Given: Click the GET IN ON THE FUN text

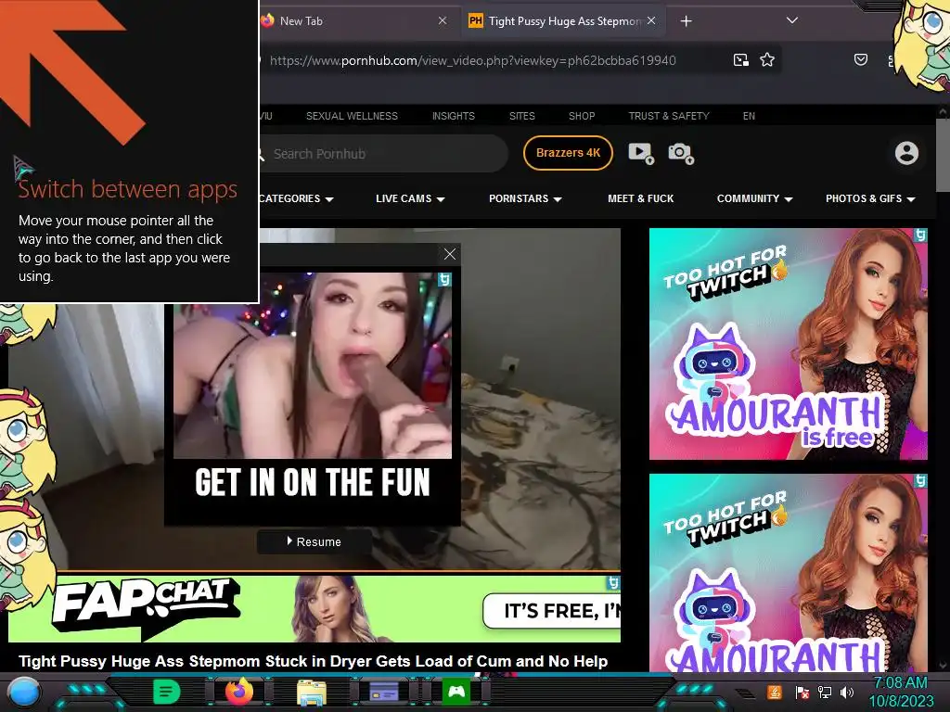Looking at the screenshot, I should pyautogui.click(x=313, y=482).
